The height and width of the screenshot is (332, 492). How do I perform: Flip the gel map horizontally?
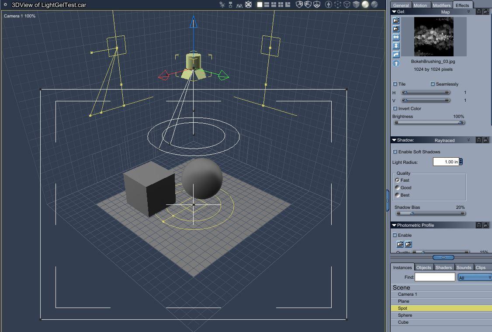click(x=396, y=37)
